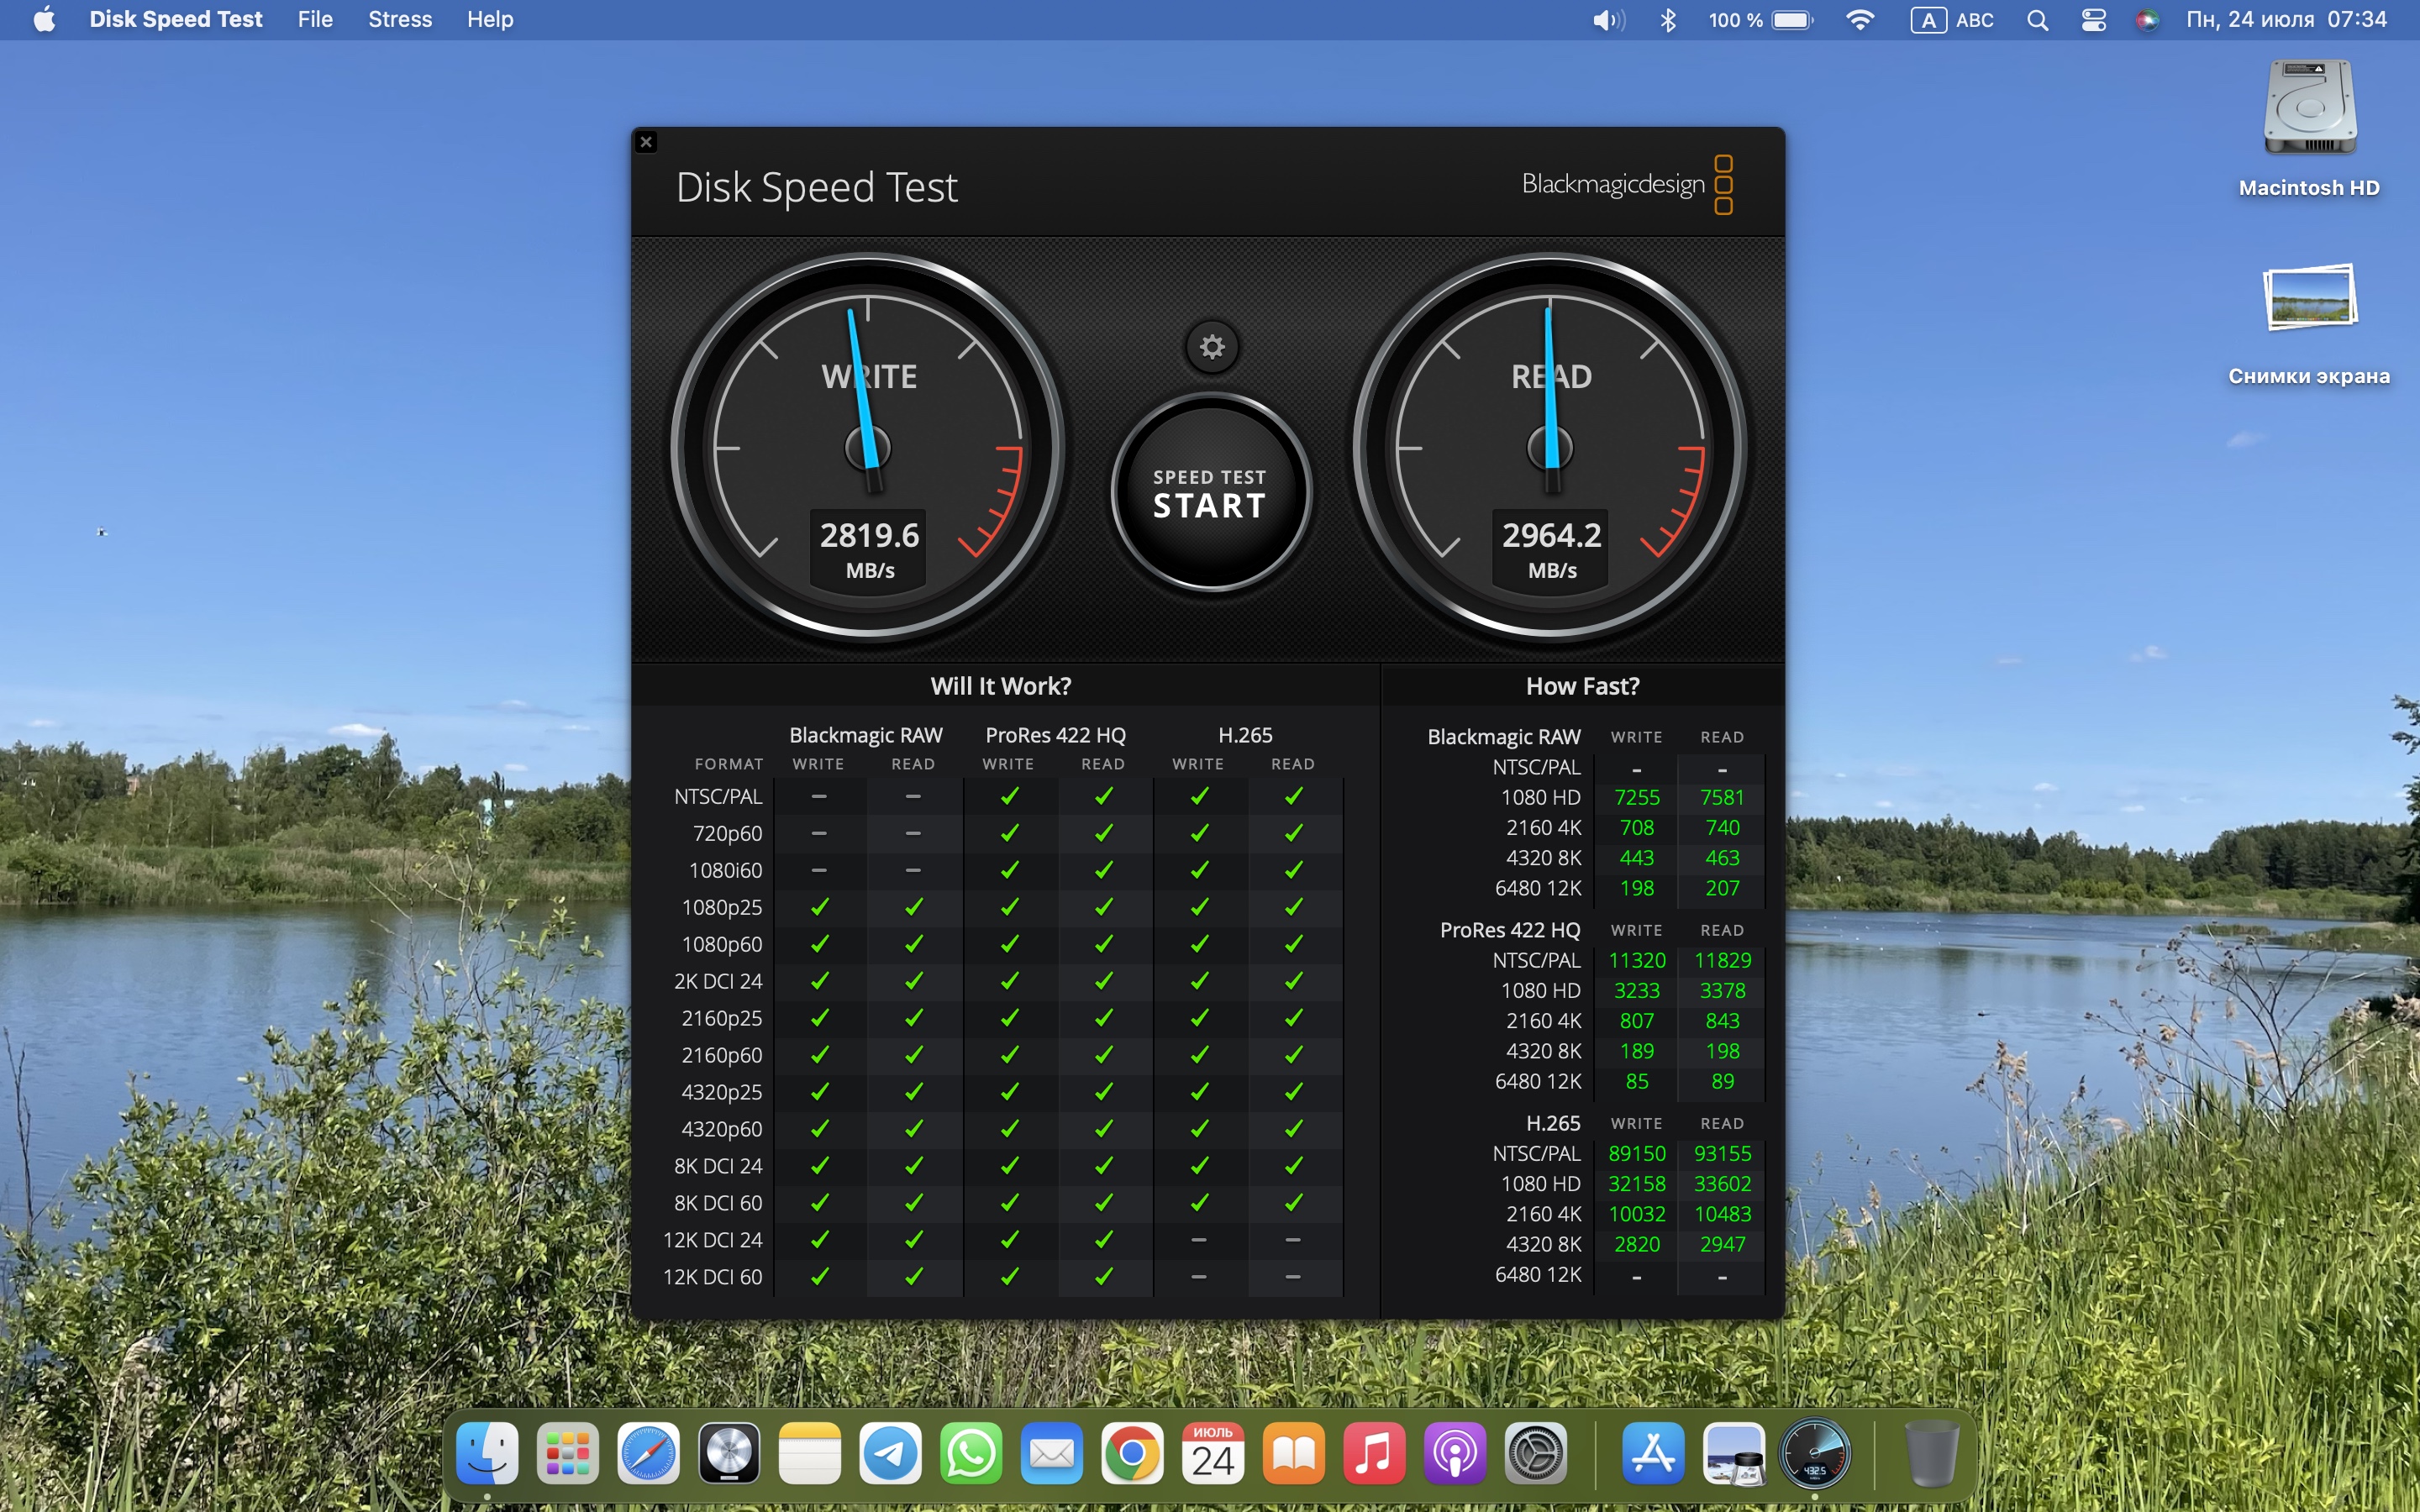Image resolution: width=2420 pixels, height=1512 pixels.
Task: Click the battery status icon
Action: (x=1760, y=20)
